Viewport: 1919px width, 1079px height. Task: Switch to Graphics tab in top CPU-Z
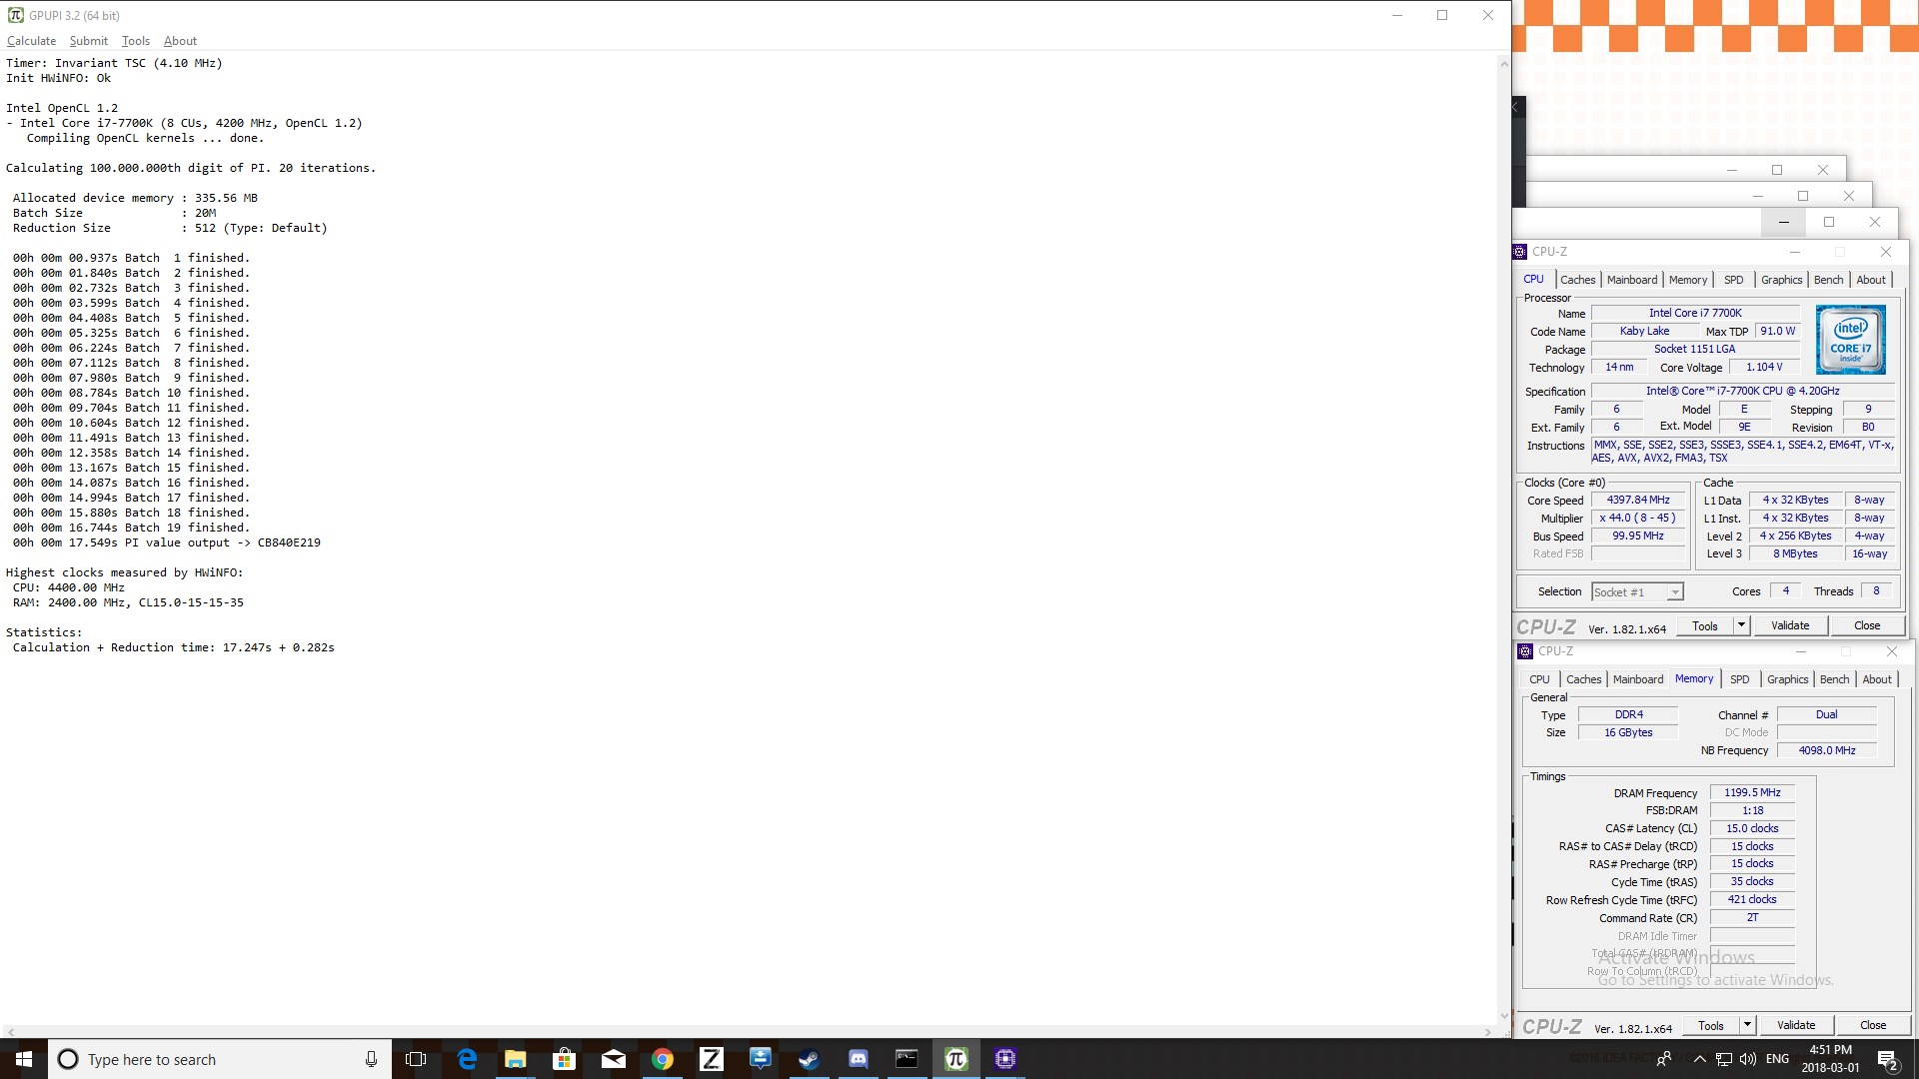[x=1782, y=281]
